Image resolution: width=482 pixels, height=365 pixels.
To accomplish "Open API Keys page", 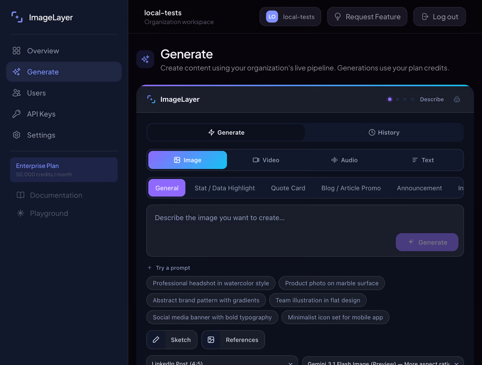I will (x=64, y=114).
